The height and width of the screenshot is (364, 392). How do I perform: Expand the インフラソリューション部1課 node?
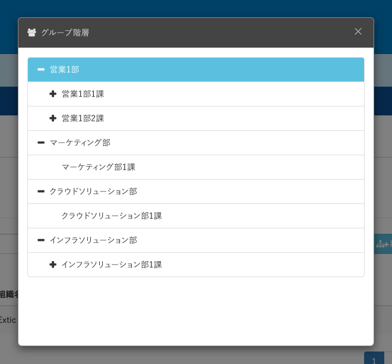point(53,265)
